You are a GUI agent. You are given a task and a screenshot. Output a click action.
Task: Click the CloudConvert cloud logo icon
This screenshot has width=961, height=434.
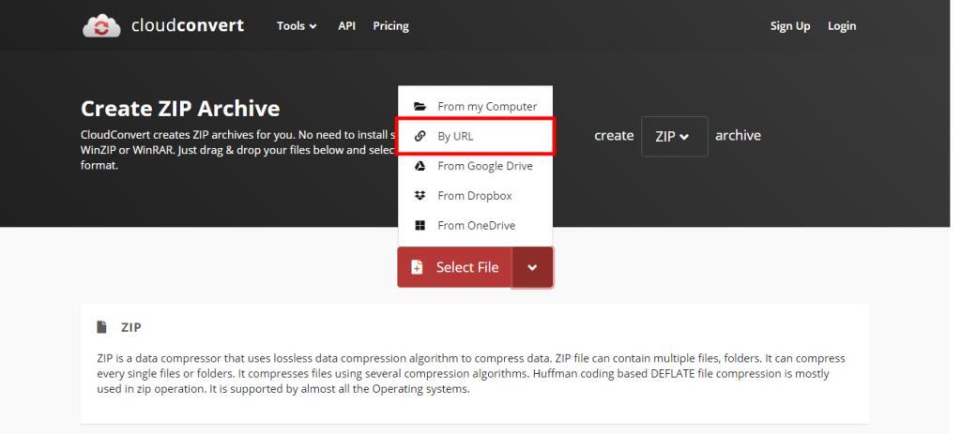coord(101,25)
